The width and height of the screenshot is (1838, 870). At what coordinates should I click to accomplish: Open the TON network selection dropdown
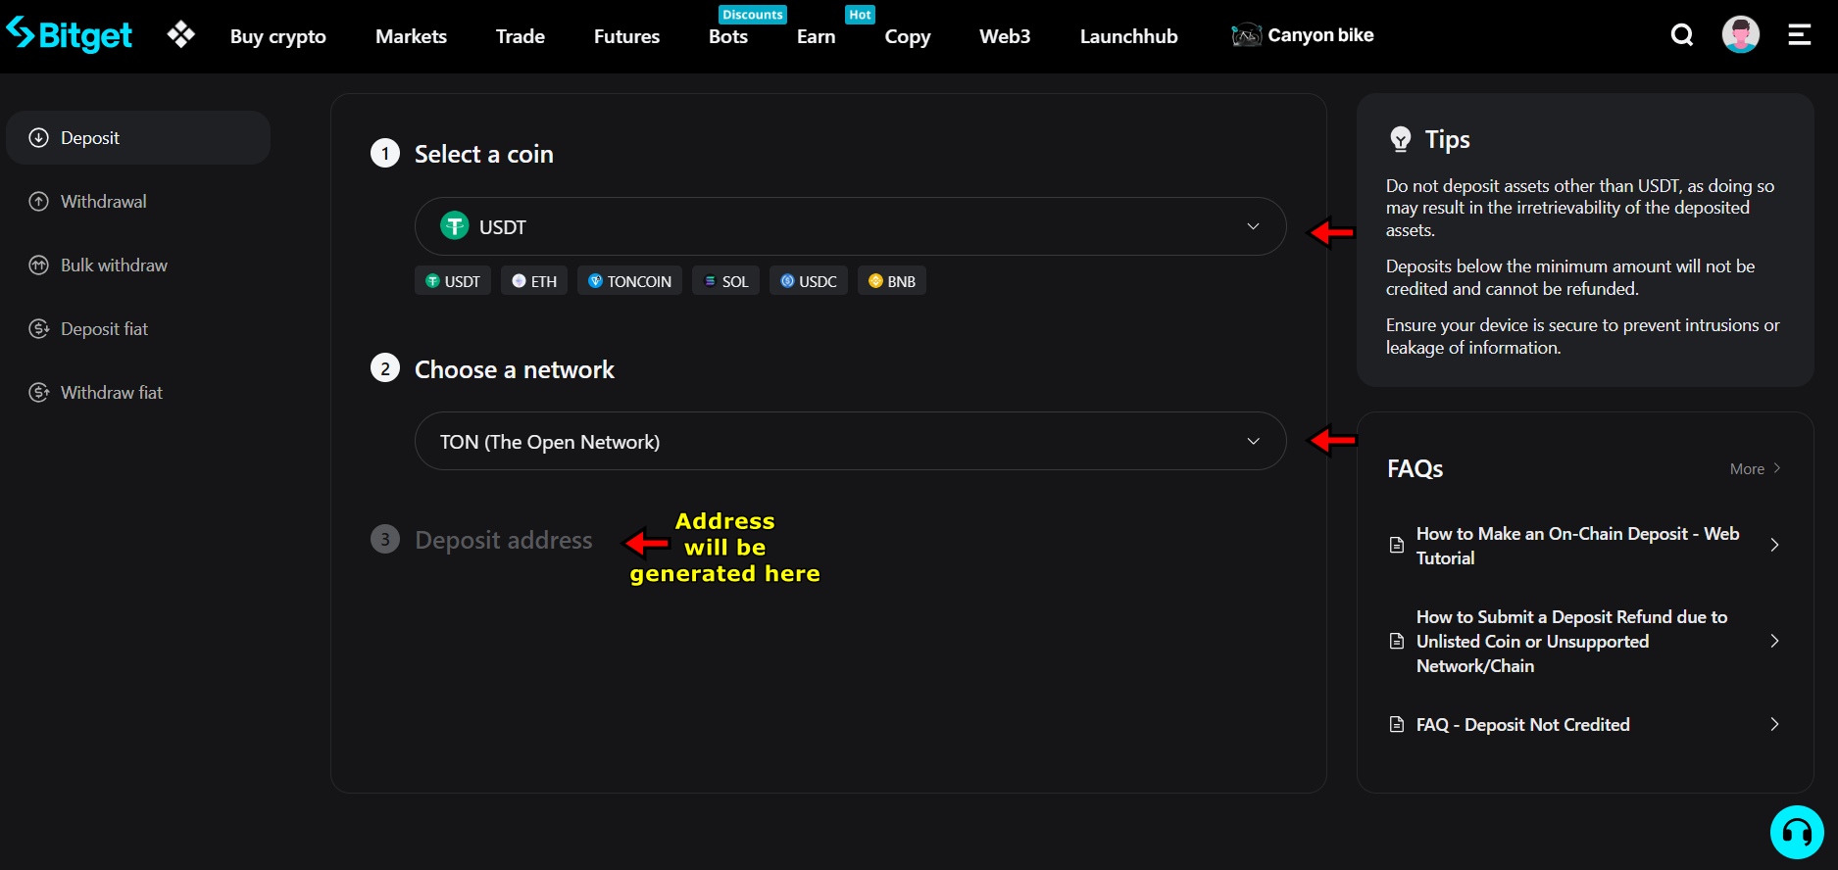pyautogui.click(x=850, y=441)
